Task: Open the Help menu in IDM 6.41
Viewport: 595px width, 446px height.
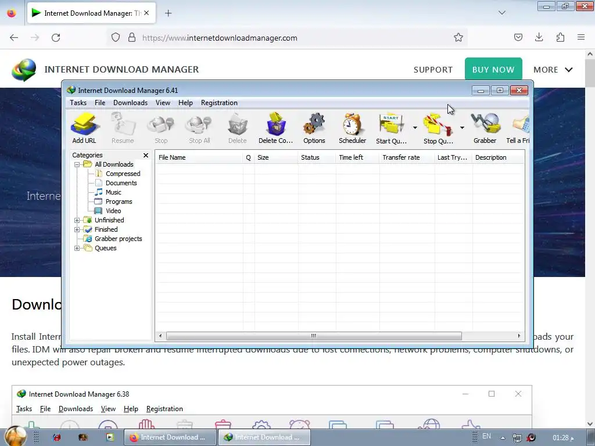Action: (x=185, y=103)
